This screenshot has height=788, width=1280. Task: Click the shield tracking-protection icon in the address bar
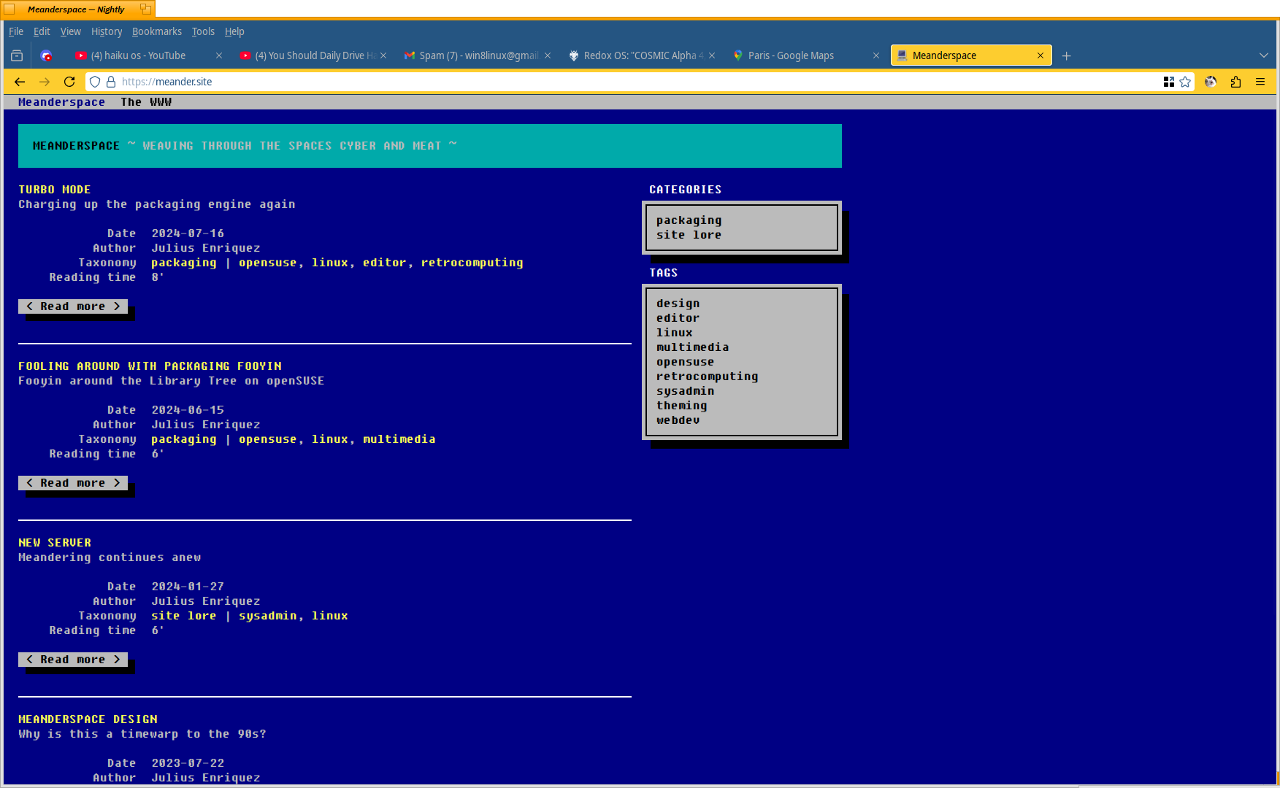[95, 82]
